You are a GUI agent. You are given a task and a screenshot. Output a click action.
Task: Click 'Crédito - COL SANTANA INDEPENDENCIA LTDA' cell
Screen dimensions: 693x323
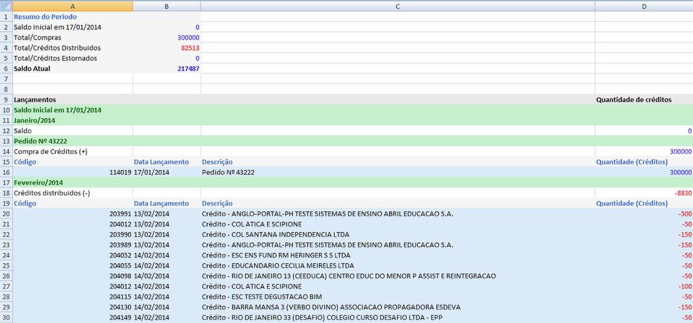coord(275,234)
